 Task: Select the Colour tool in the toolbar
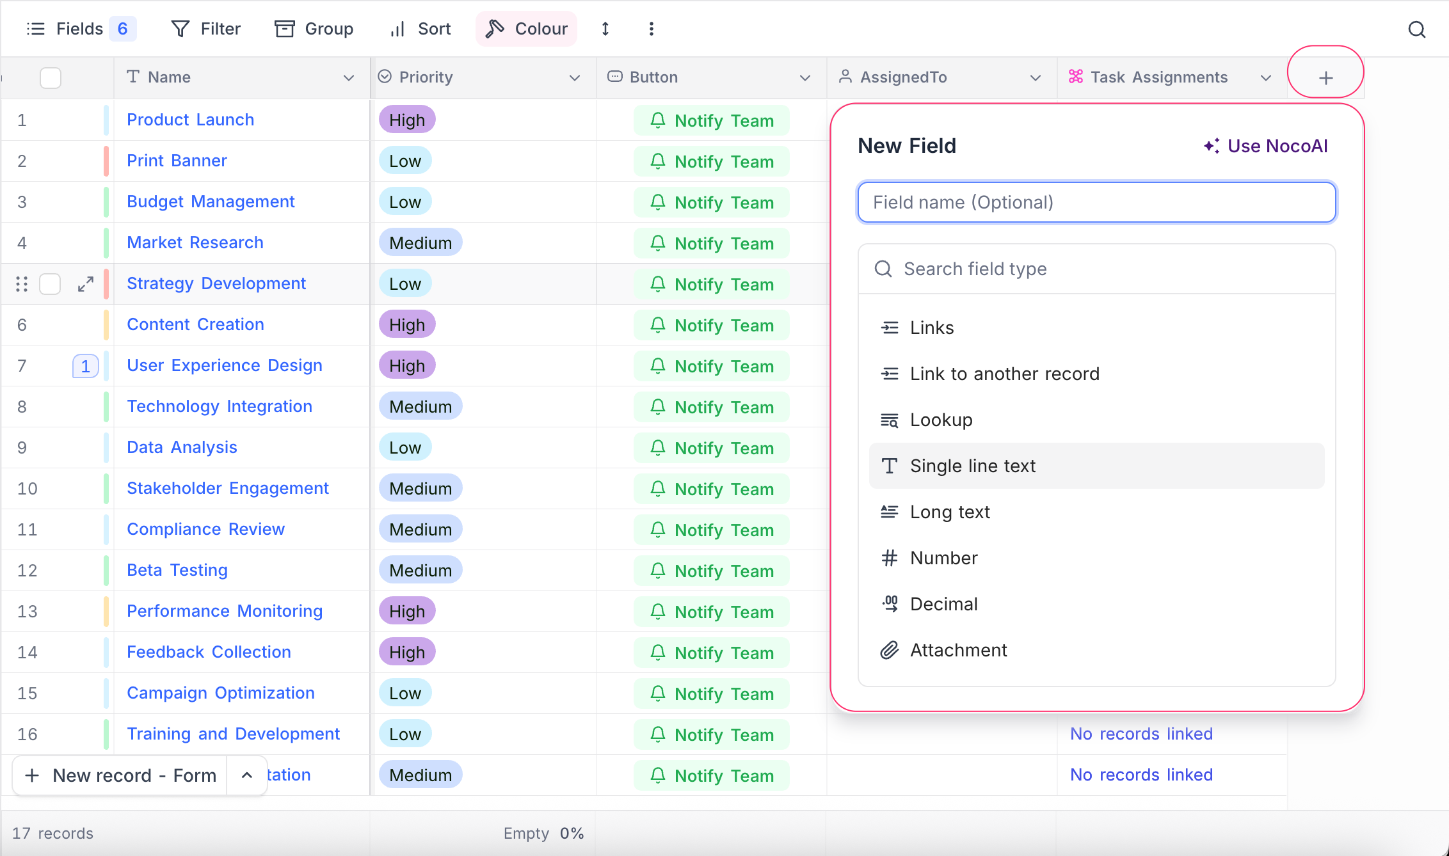click(526, 29)
